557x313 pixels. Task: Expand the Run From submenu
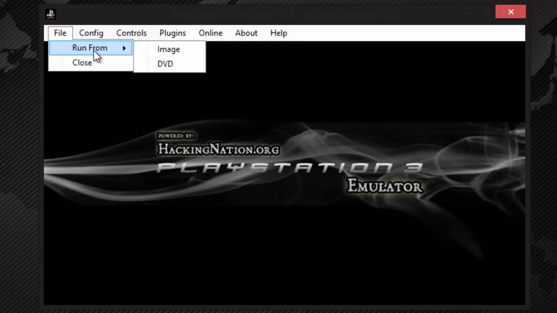pos(91,48)
